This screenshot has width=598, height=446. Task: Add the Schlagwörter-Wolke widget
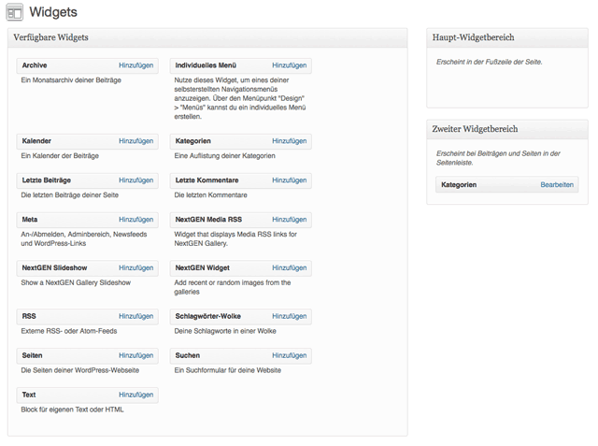[x=289, y=316]
